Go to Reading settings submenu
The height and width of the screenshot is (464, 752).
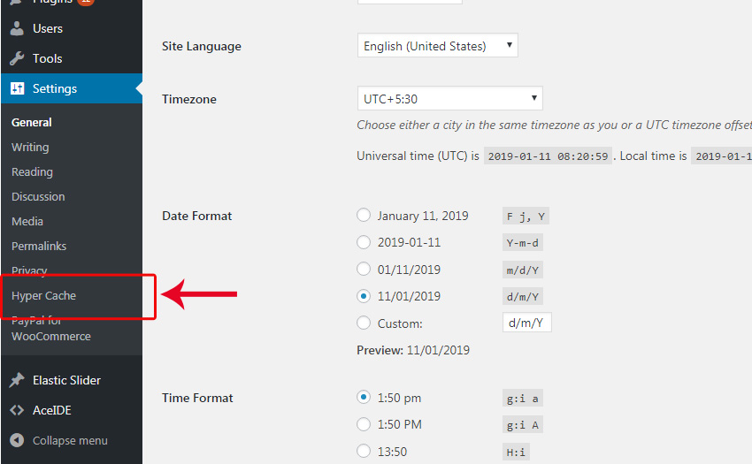coord(32,172)
